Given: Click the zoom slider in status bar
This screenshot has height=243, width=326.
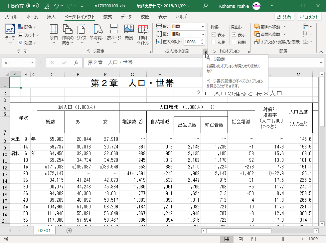Looking at the screenshot, I should (x=283, y=239).
